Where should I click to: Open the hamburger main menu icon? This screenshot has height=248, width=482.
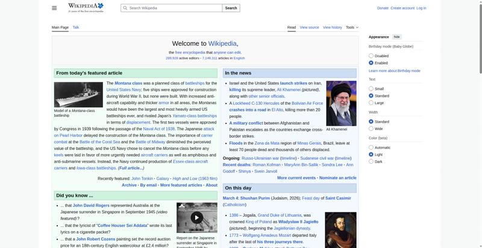point(54,8)
